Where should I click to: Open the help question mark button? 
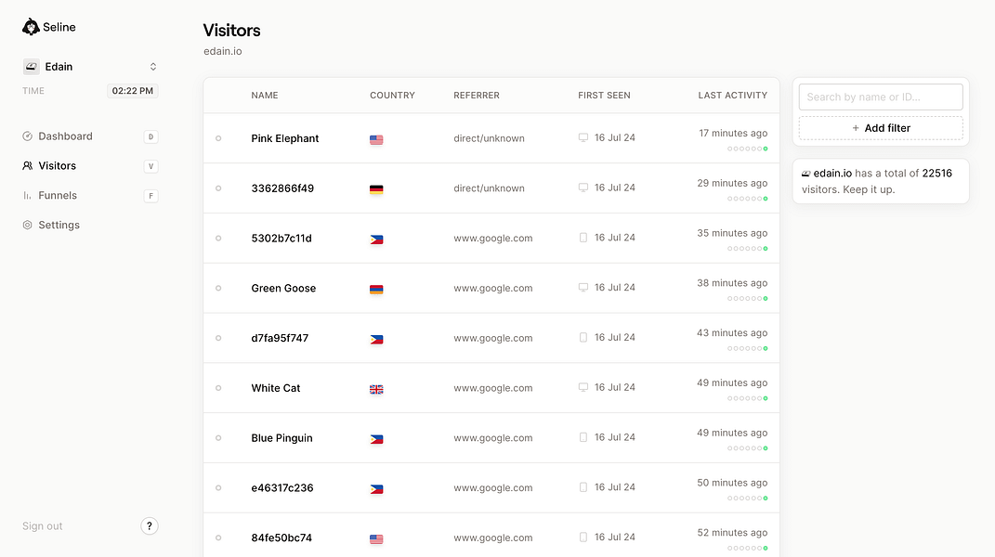click(150, 526)
